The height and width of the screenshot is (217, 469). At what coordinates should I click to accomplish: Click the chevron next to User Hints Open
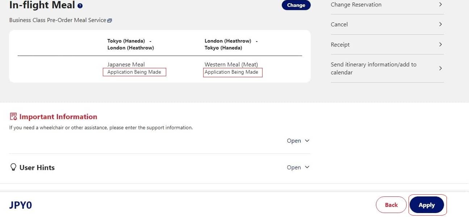[307, 167]
